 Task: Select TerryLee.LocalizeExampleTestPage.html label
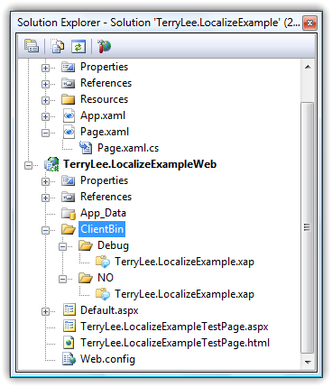[x=175, y=343]
